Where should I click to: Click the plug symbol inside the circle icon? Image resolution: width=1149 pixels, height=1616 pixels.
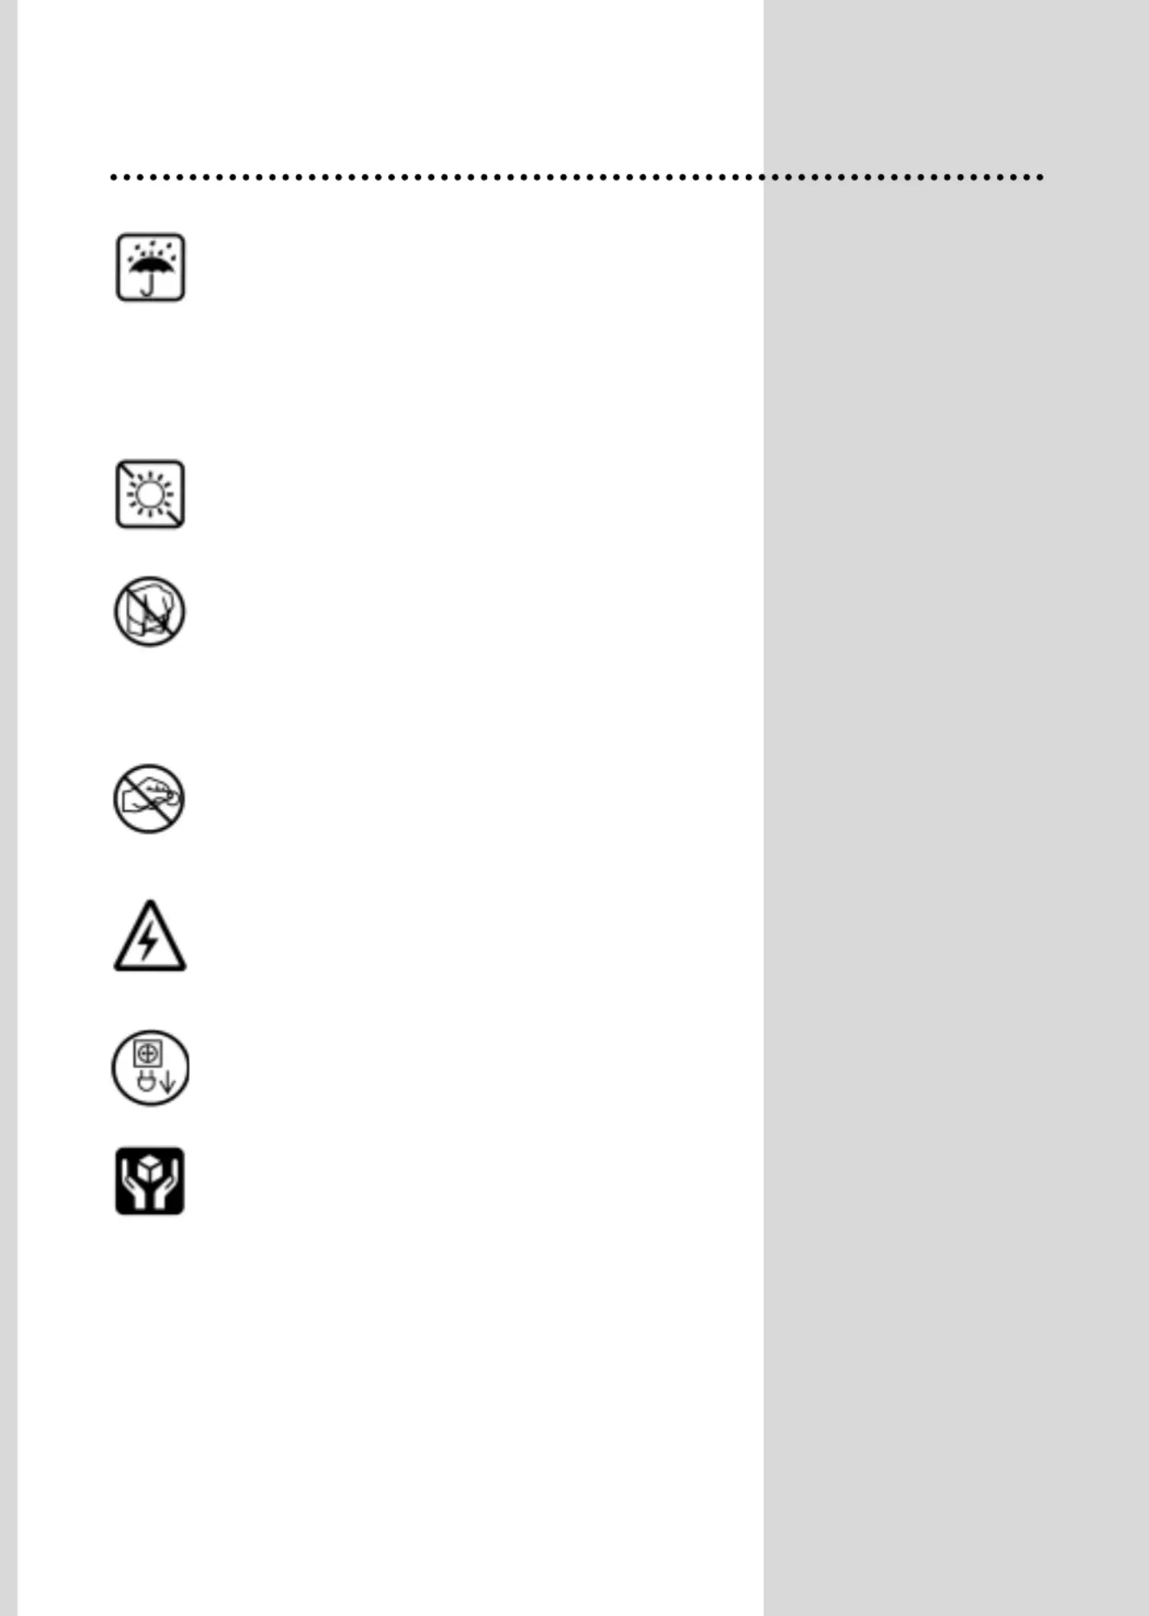click(x=146, y=1081)
